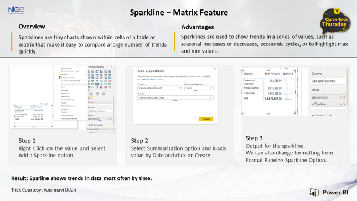357x201 pixels.
Task: Click Total value 1,04,70,807.70 in Step 3
Action: (273, 99)
